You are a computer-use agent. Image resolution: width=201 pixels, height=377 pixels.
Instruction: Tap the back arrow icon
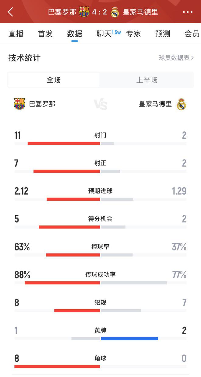pyautogui.click(x=11, y=12)
